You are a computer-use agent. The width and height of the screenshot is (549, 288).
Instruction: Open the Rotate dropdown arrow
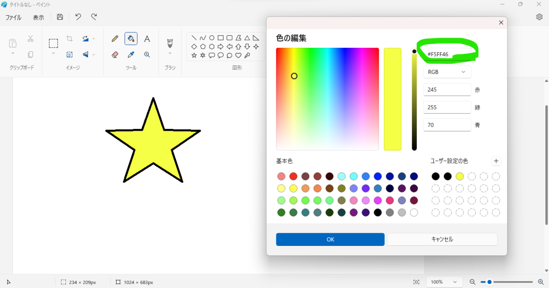point(94,39)
